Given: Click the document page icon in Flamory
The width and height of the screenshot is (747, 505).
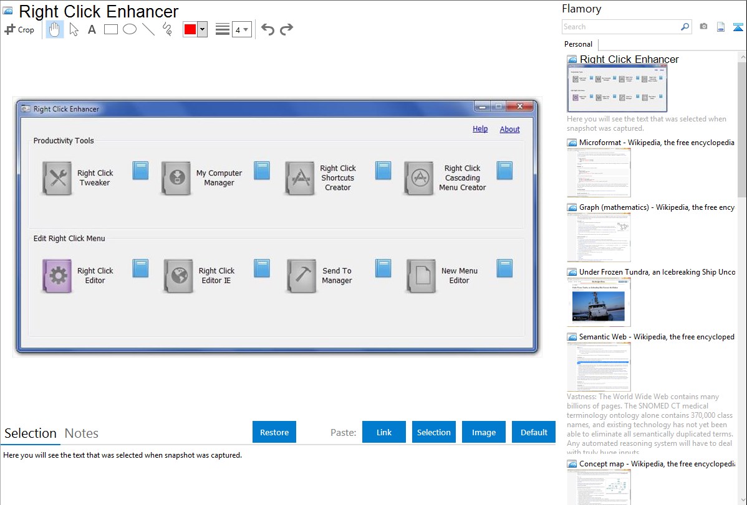Looking at the screenshot, I should pyautogui.click(x=721, y=27).
